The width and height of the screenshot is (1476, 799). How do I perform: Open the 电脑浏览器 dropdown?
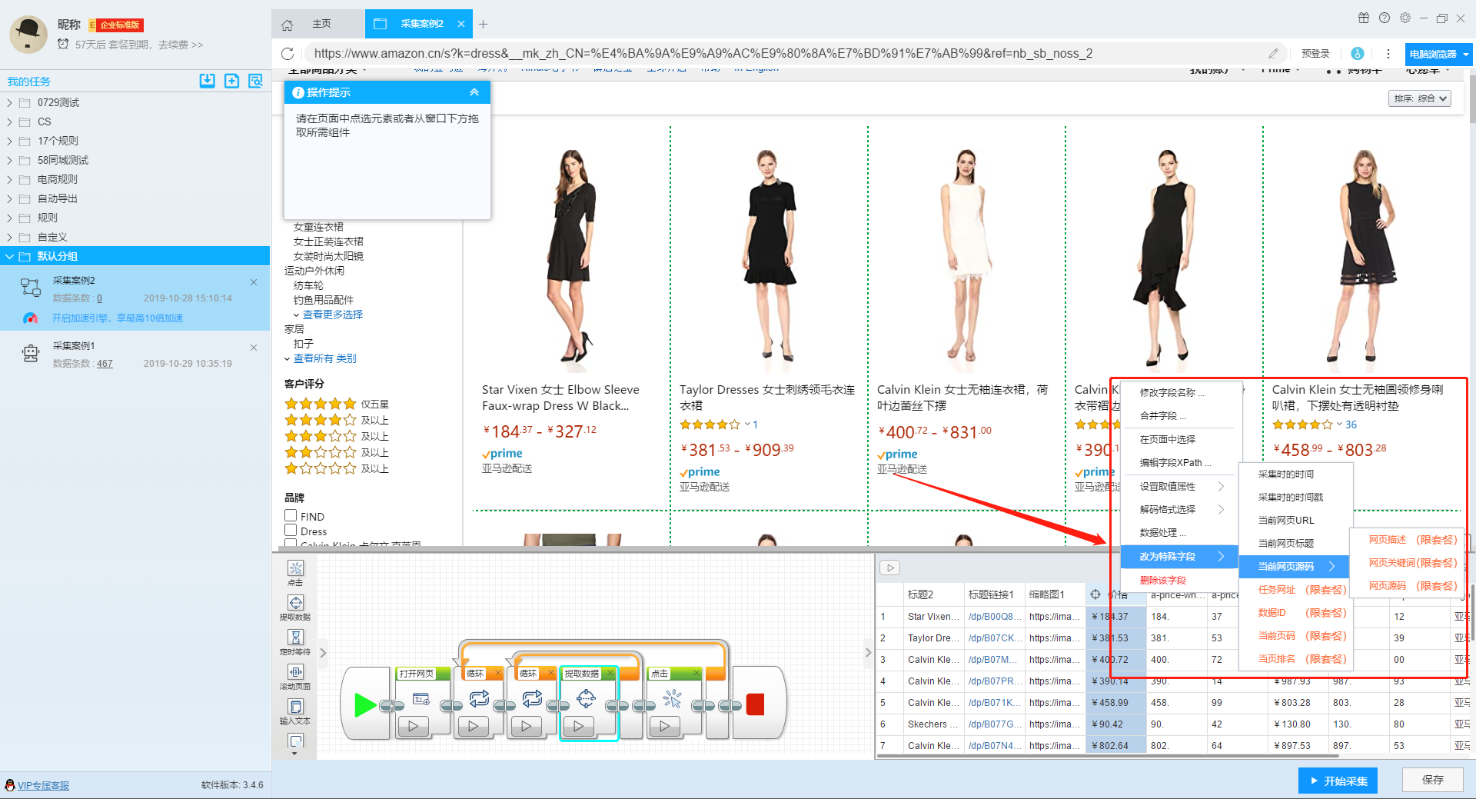(x=1438, y=54)
